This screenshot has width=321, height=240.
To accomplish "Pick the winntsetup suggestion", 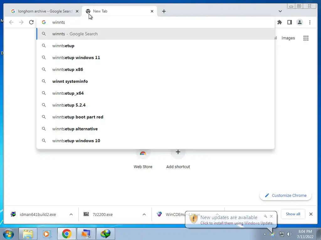I will click(x=155, y=46).
